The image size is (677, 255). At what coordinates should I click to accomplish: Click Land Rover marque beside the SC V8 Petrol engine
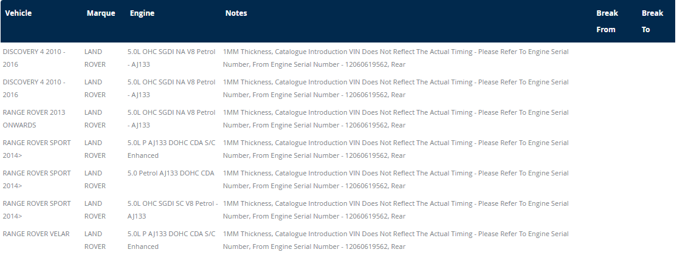pos(95,209)
